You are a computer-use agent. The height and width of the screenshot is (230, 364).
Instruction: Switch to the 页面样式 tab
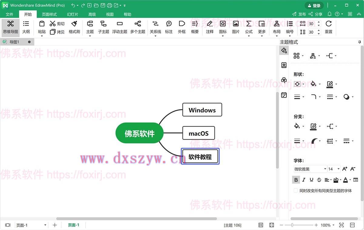pyautogui.click(x=49, y=14)
